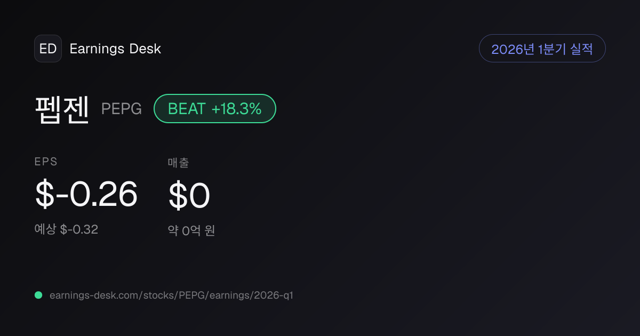This screenshot has width=640, height=336.
Task: Click the BEAT word in badge
Action: click(187, 109)
